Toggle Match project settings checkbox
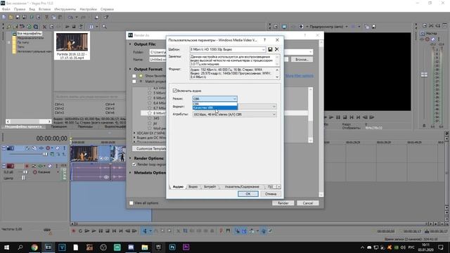 pos(134,82)
